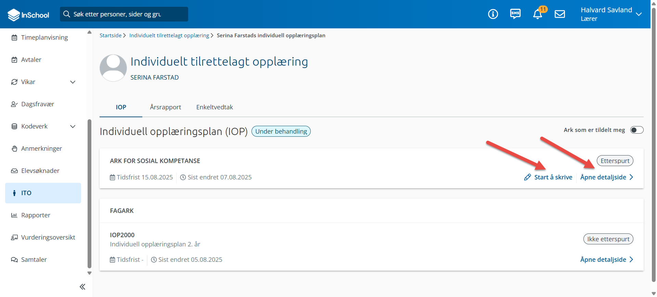Click the sidebar scroll up arrow
The image size is (657, 297).
coord(90,32)
